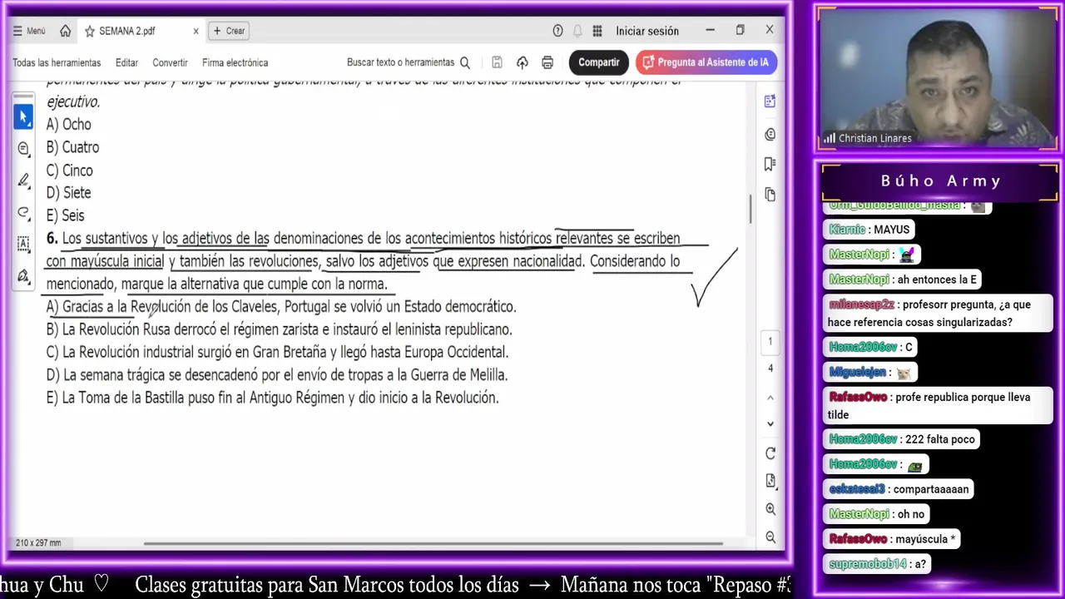Screen dimensions: 1065x599
Task: Click the Christian Linares webcam feed
Action: [x=938, y=79]
